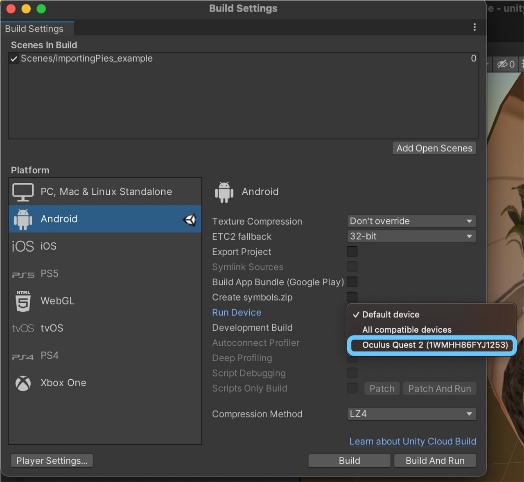524x482 pixels.
Task: Select the iOS platform row
Action: coord(105,246)
